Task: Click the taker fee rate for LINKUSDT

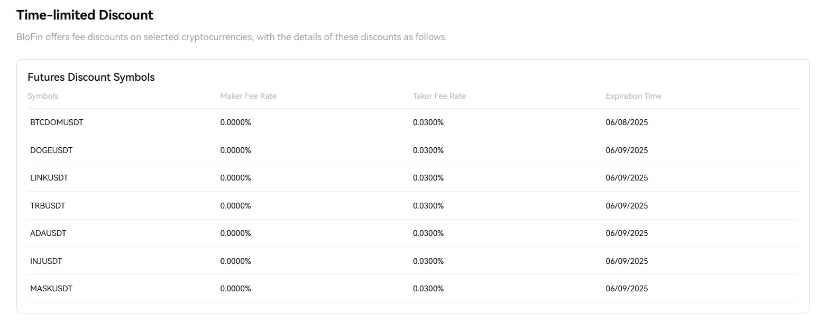Action: coord(428,178)
